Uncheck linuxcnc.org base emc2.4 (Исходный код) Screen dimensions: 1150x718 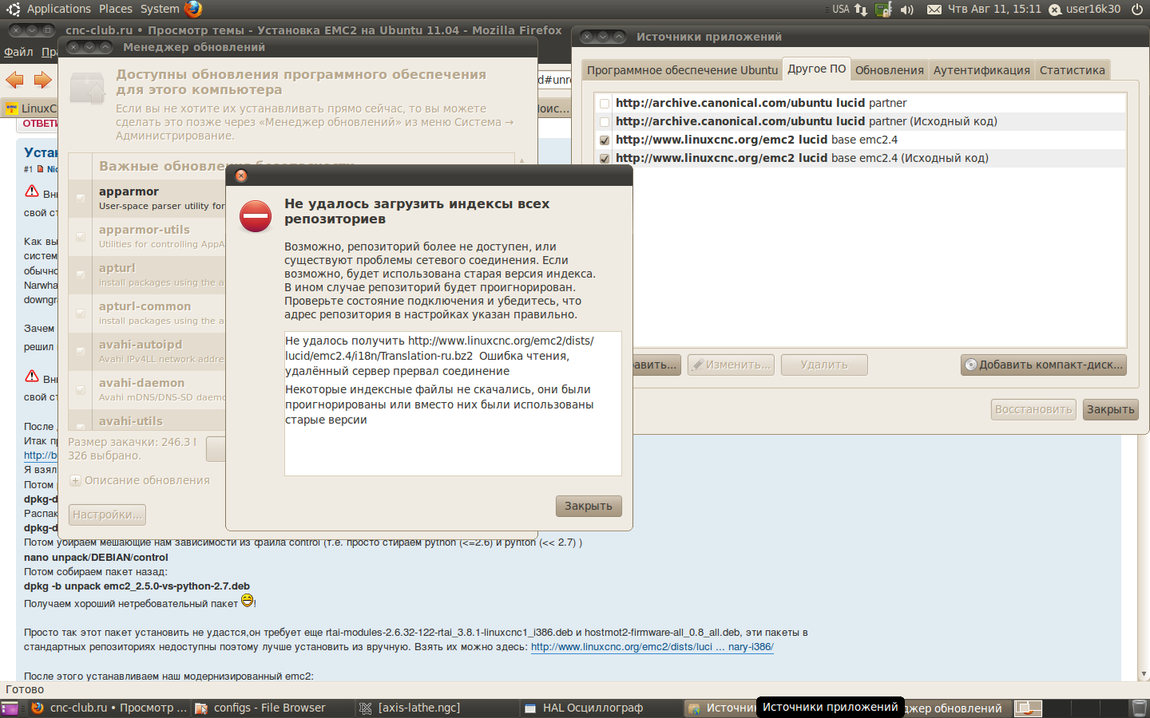[x=605, y=159]
